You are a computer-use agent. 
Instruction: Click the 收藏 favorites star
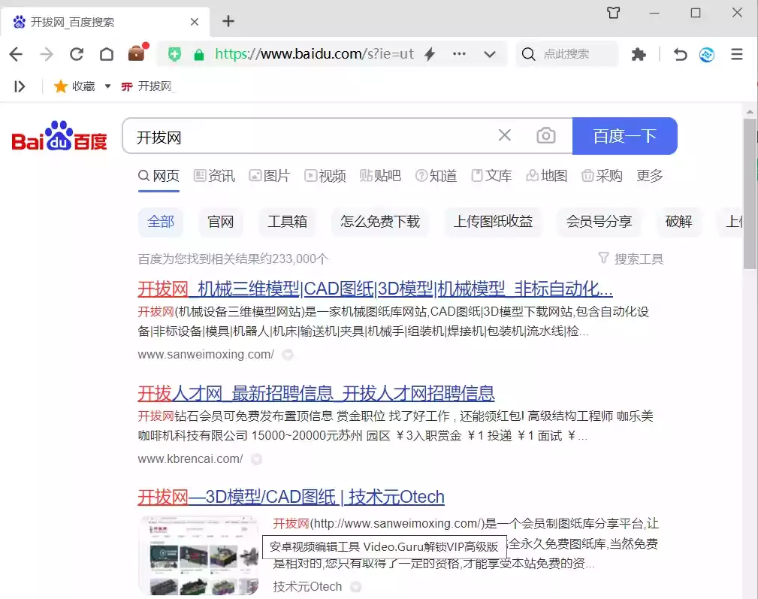point(60,86)
